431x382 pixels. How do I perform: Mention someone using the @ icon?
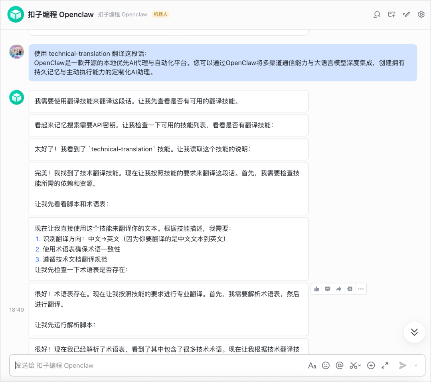[x=340, y=365]
